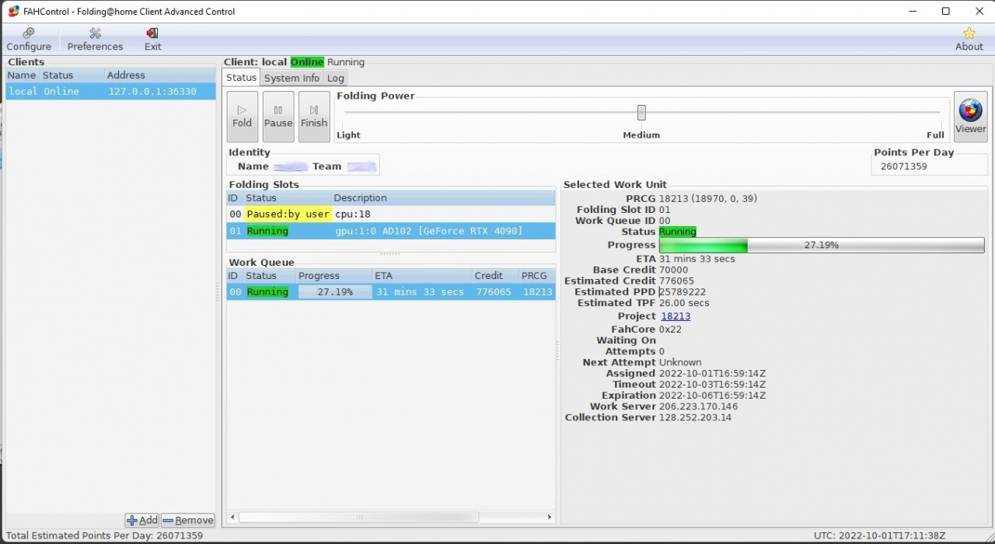Screen dimensions: 995x544
Task: Open the Configure toolbar icon
Action: [29, 40]
